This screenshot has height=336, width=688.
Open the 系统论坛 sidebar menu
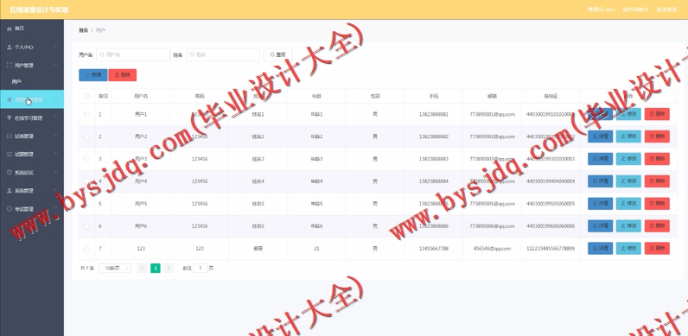tap(32, 173)
